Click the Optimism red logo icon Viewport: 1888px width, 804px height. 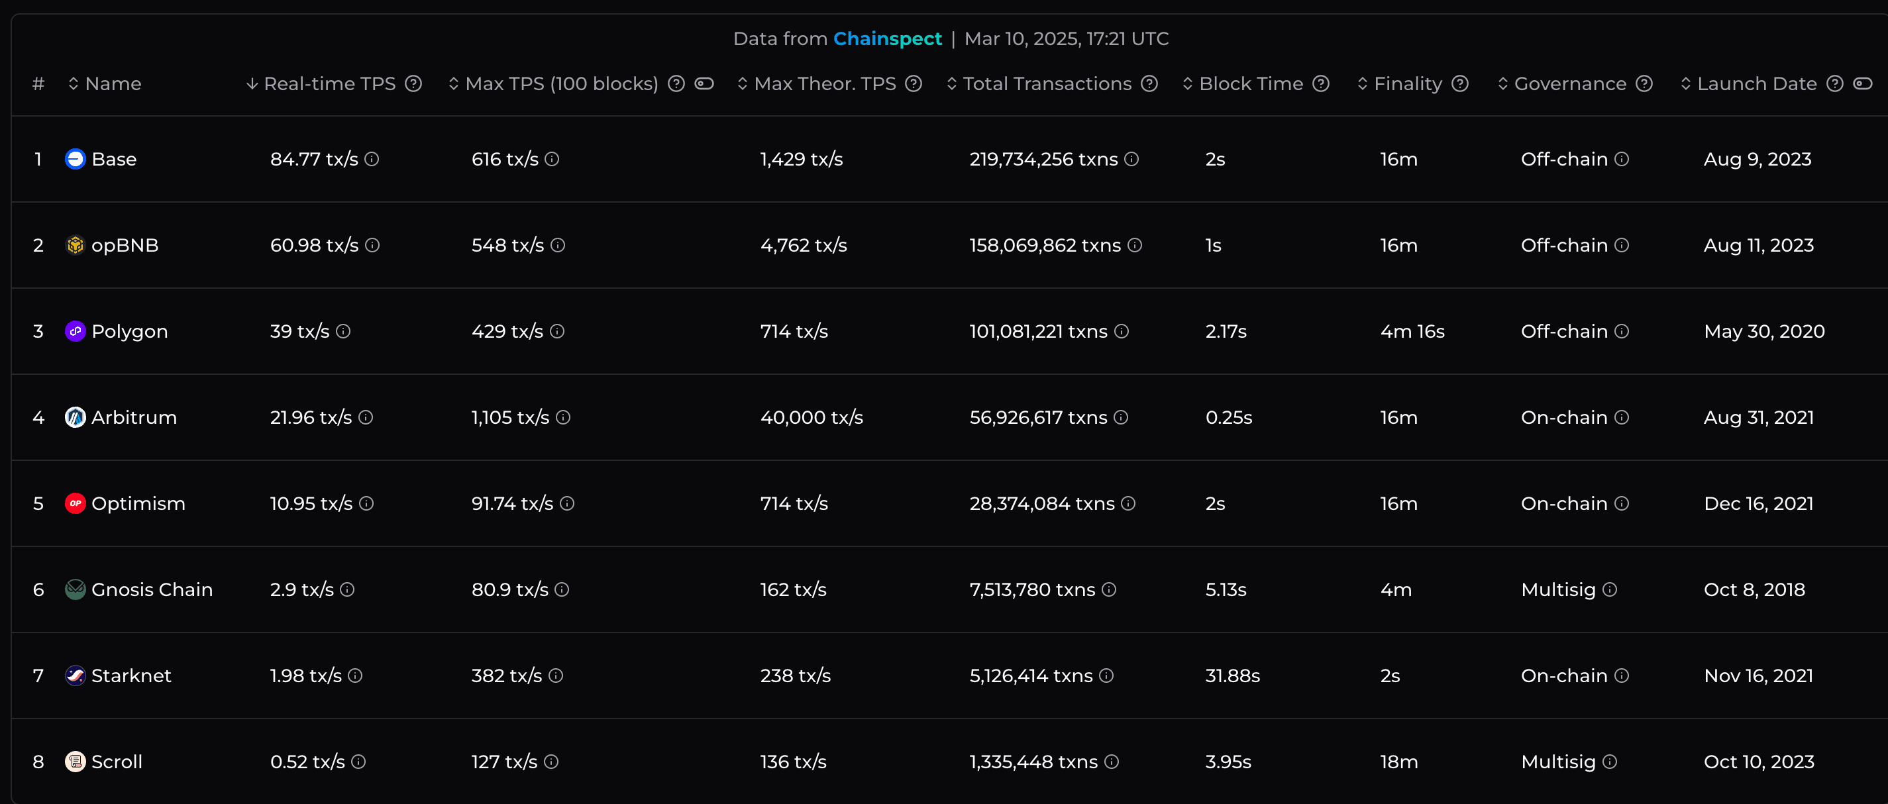point(76,503)
